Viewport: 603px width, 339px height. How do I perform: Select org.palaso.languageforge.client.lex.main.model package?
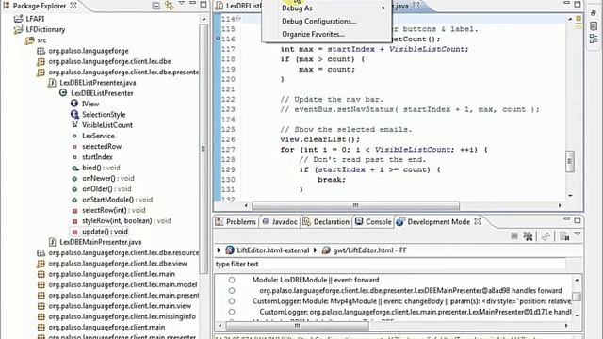(122, 284)
